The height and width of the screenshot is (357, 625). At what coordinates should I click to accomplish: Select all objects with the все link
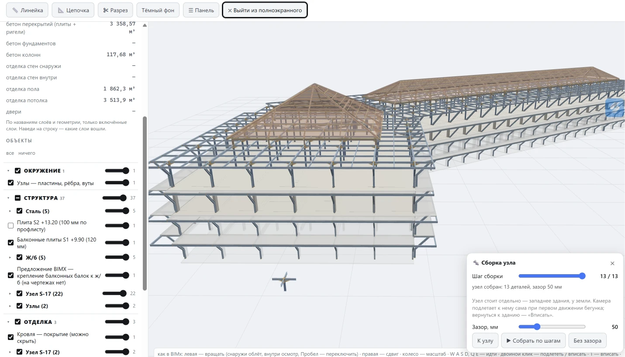(x=10, y=153)
